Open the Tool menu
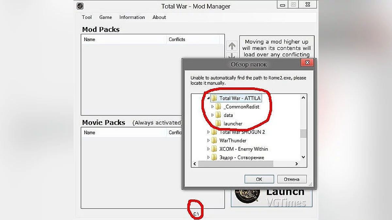This screenshot has width=392, height=220. [87, 17]
